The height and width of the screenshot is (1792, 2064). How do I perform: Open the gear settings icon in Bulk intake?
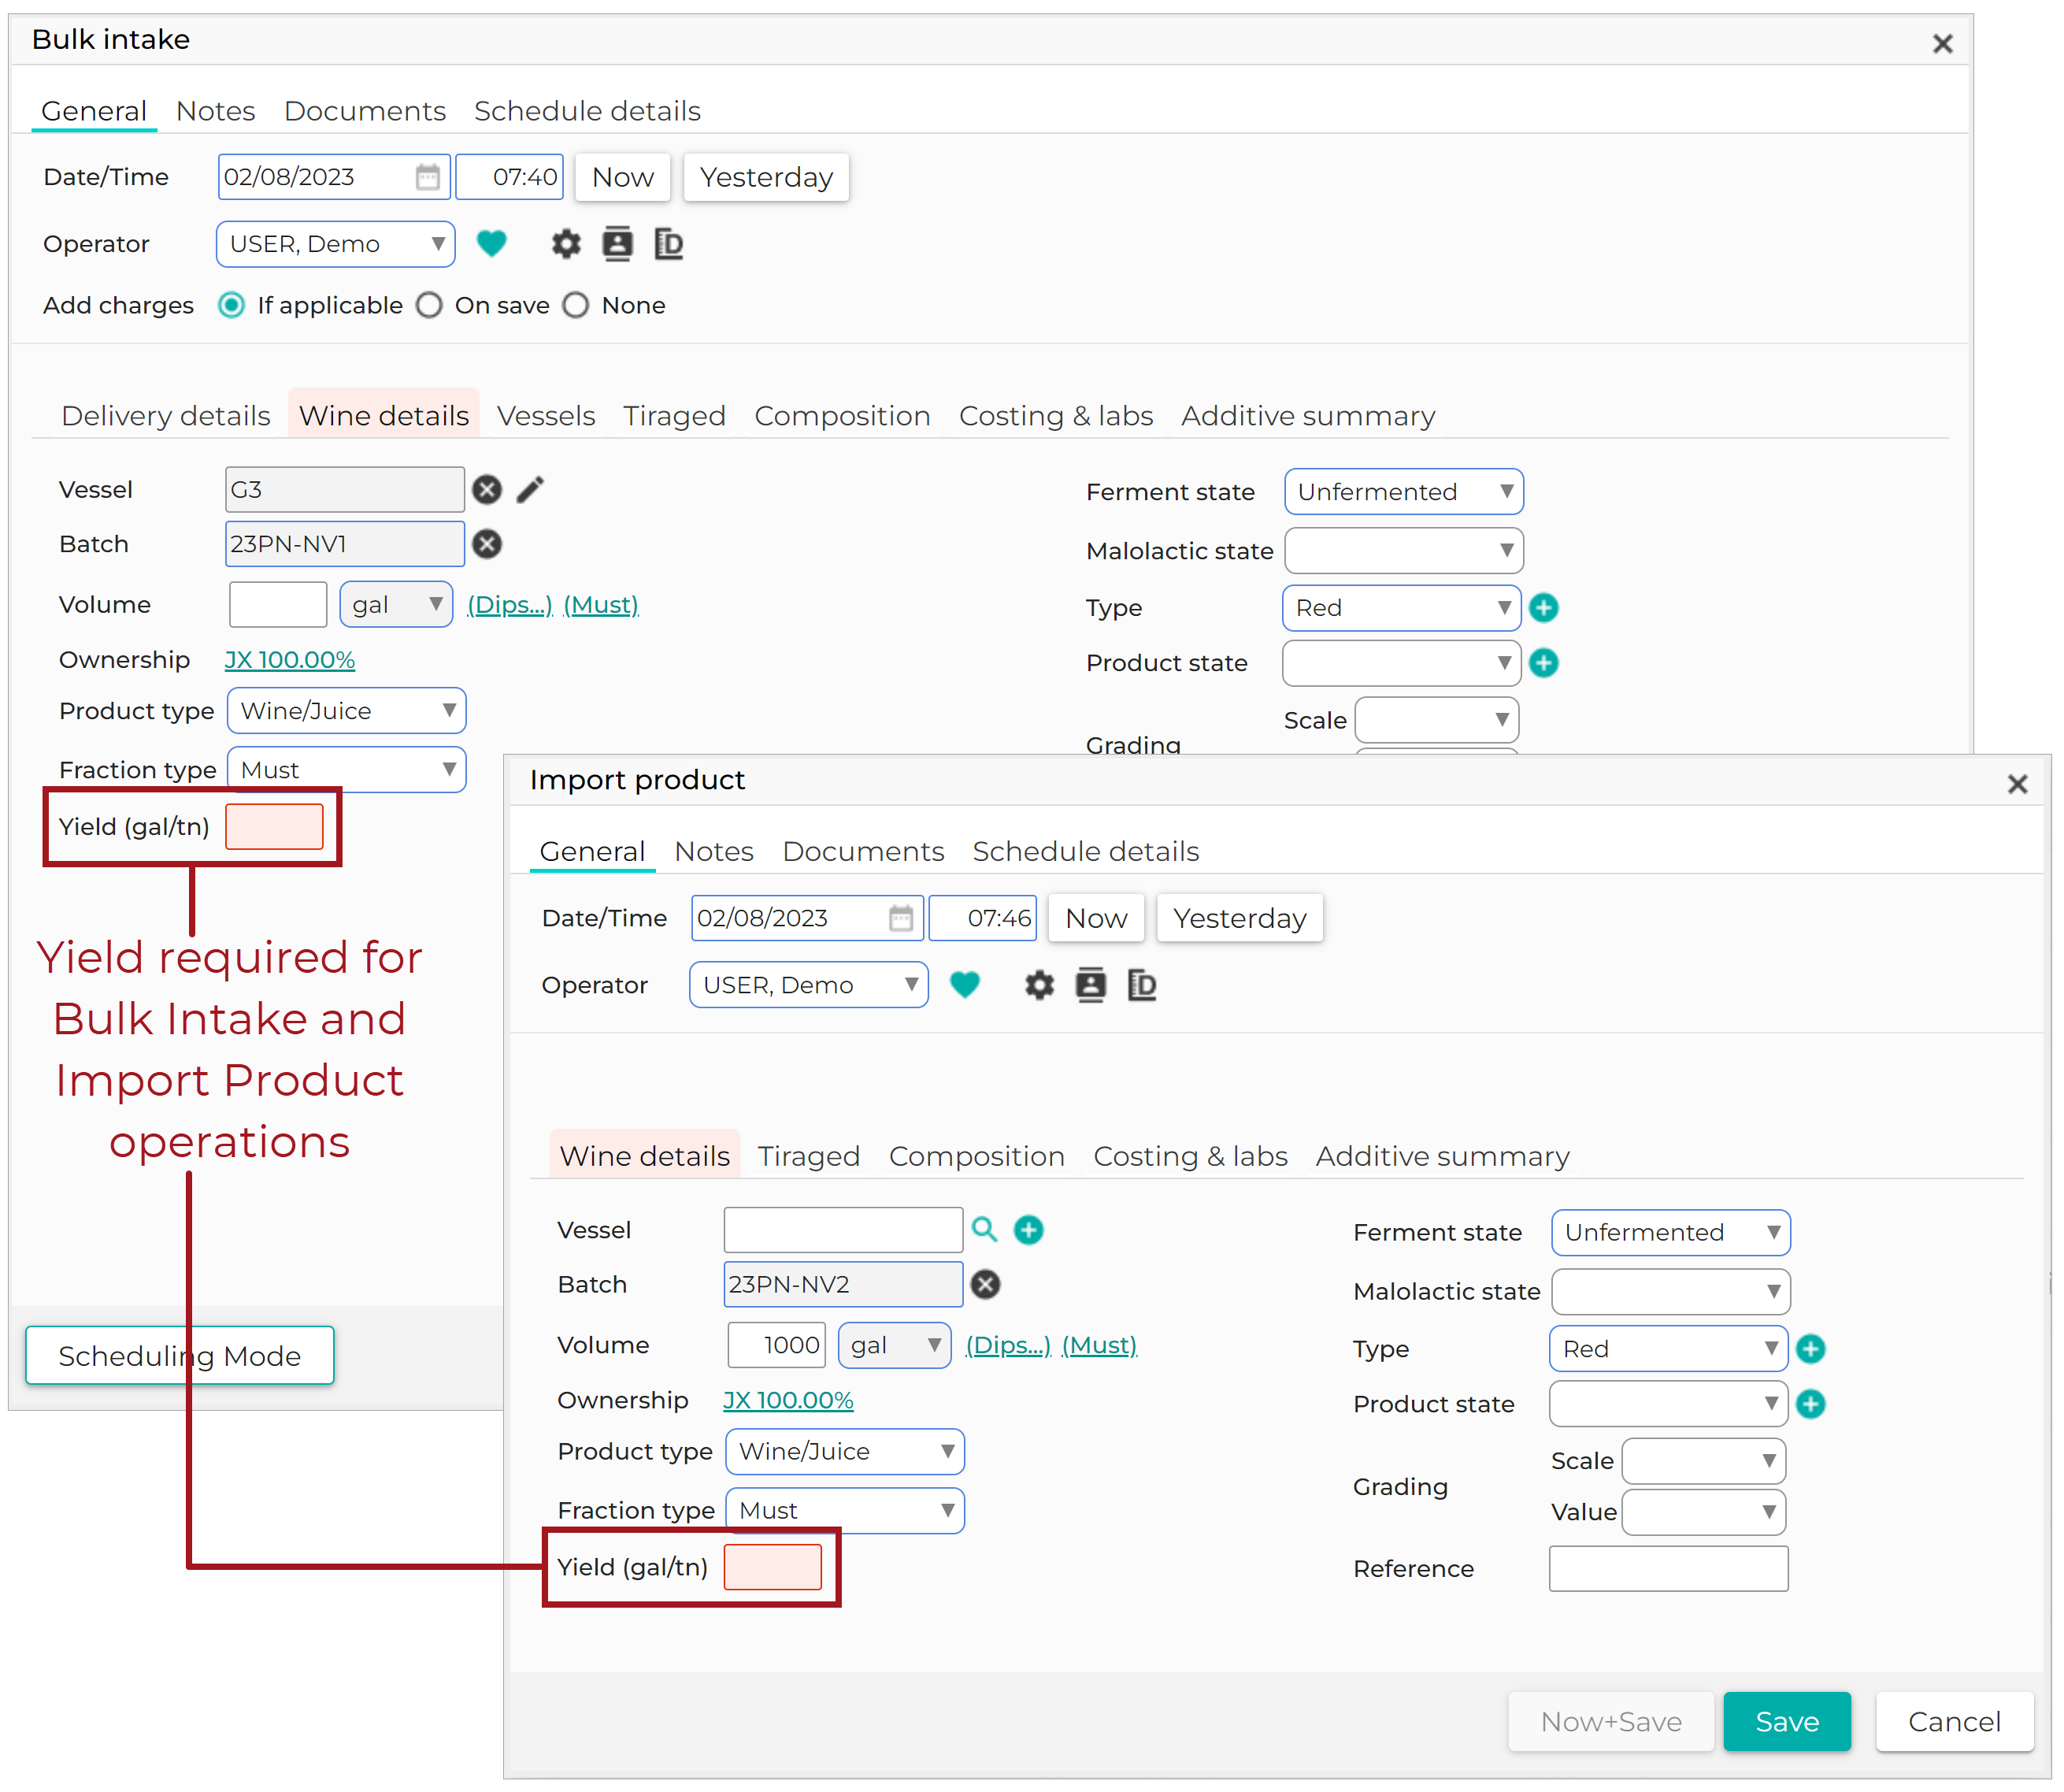[565, 243]
